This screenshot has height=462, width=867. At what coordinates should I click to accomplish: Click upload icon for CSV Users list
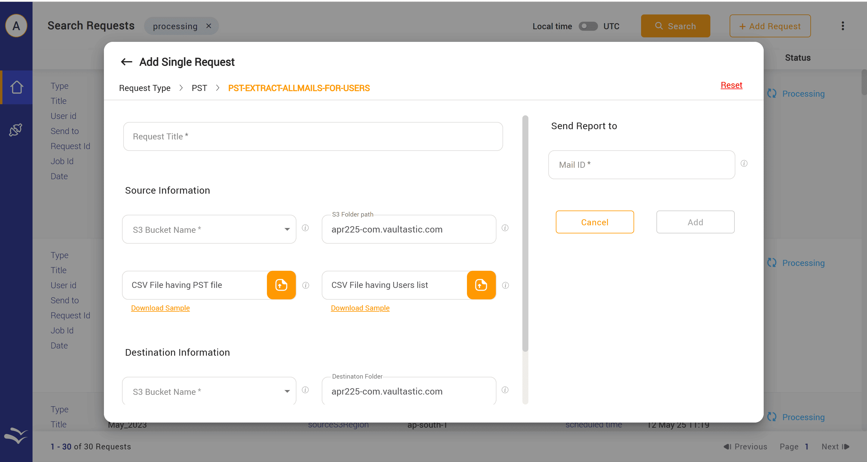[x=481, y=285]
